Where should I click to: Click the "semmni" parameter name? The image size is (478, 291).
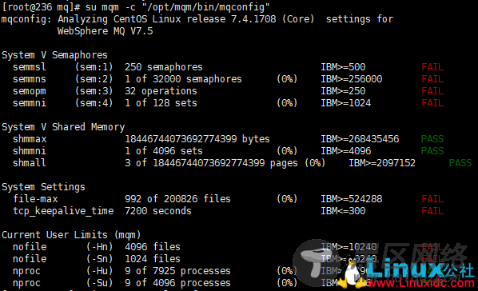pos(30,103)
